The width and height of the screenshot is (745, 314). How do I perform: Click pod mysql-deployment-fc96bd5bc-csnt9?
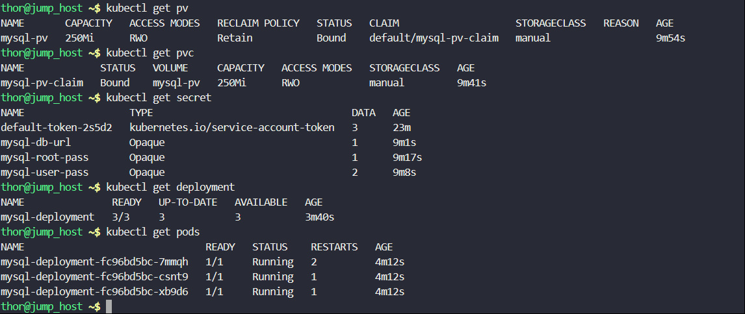pos(94,276)
